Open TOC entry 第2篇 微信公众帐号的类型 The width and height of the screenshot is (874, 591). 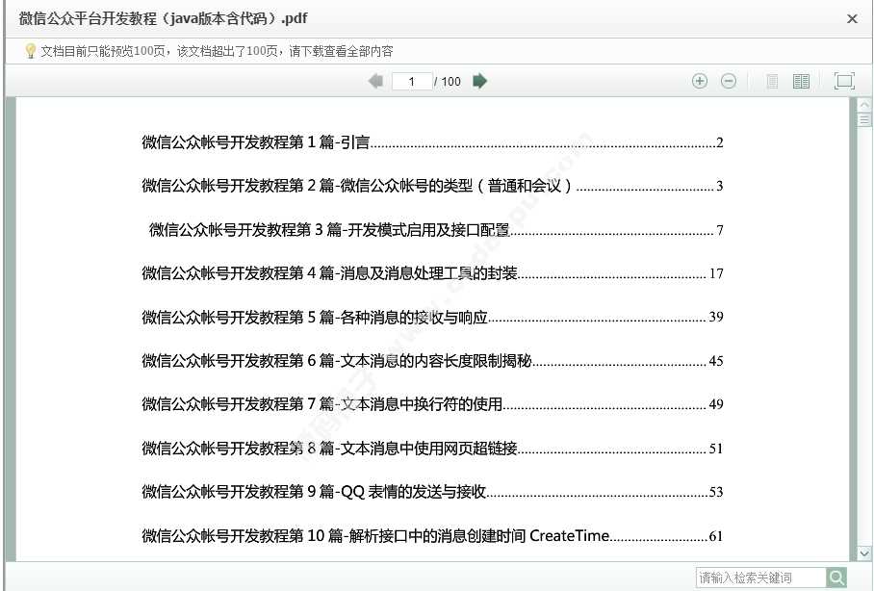[432, 186]
